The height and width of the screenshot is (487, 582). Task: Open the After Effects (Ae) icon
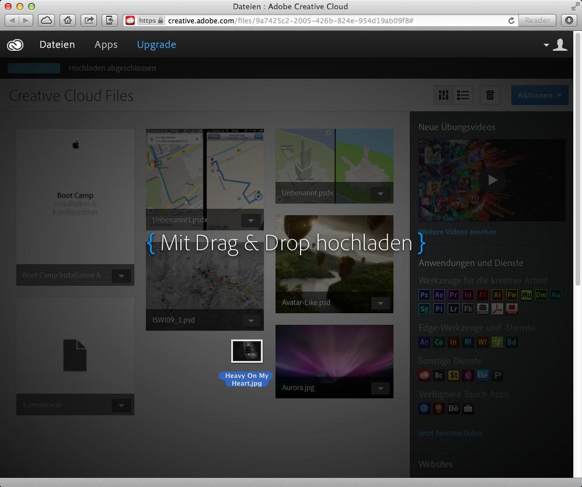439,295
